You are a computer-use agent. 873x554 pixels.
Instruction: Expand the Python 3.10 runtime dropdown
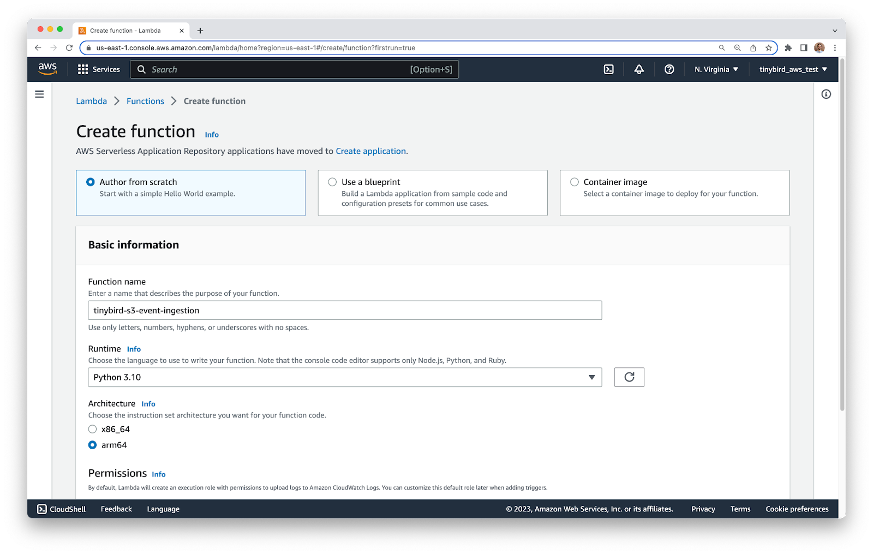pyautogui.click(x=344, y=377)
